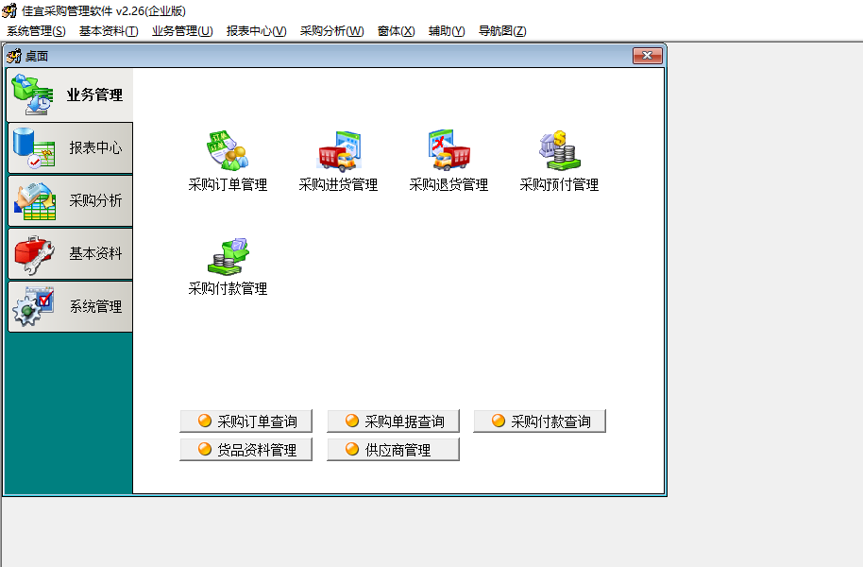Click the 采购预付管理 text label
The height and width of the screenshot is (567, 863).
coord(560,184)
